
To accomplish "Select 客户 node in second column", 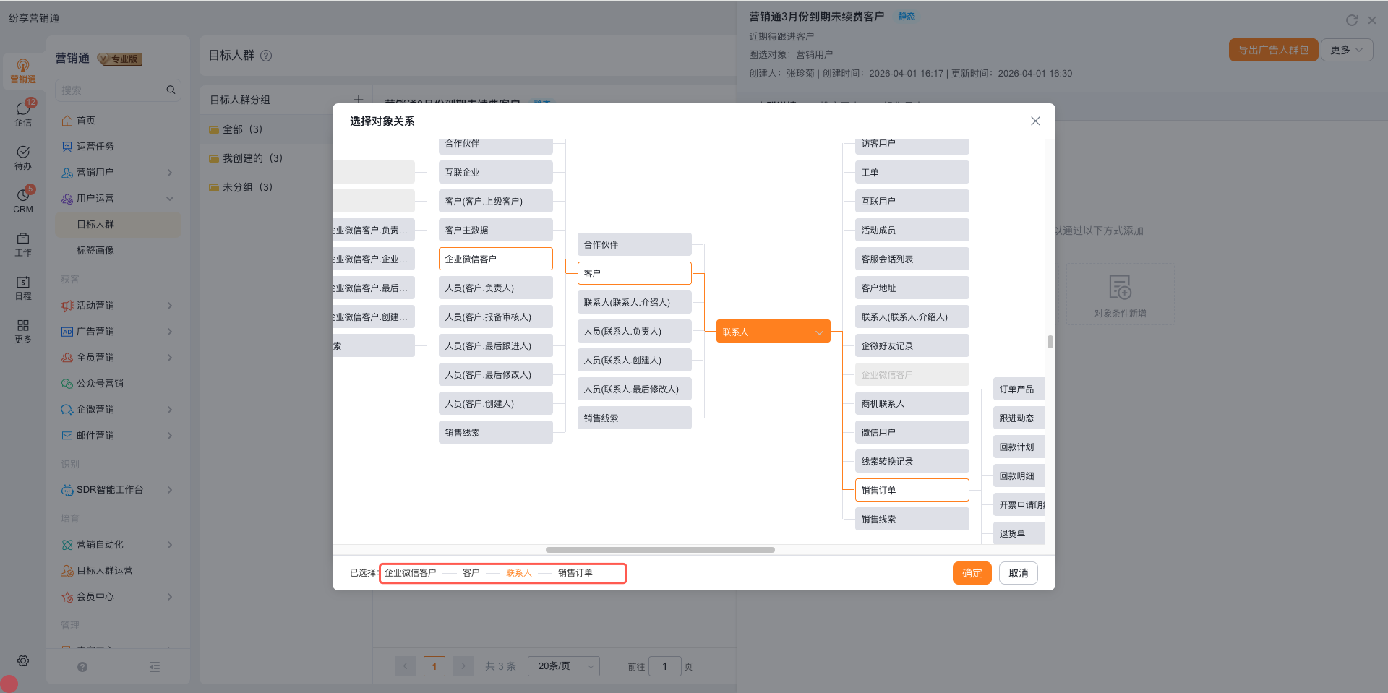I will [x=634, y=273].
